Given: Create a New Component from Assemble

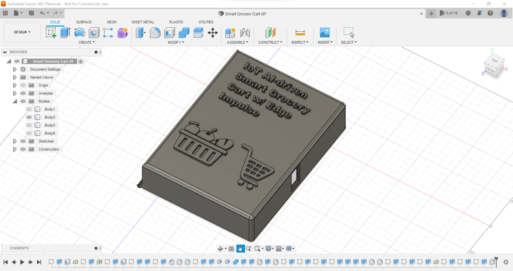Looking at the screenshot, I should pos(230,33).
